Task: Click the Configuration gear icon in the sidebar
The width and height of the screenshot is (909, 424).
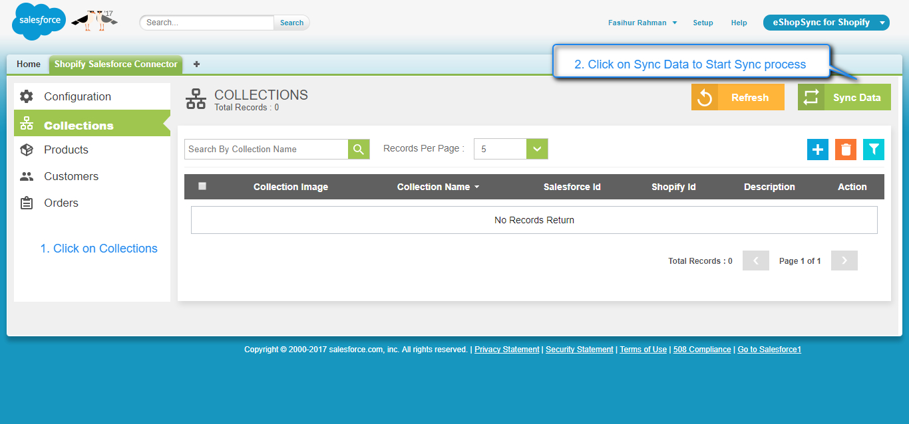Action: (x=27, y=96)
